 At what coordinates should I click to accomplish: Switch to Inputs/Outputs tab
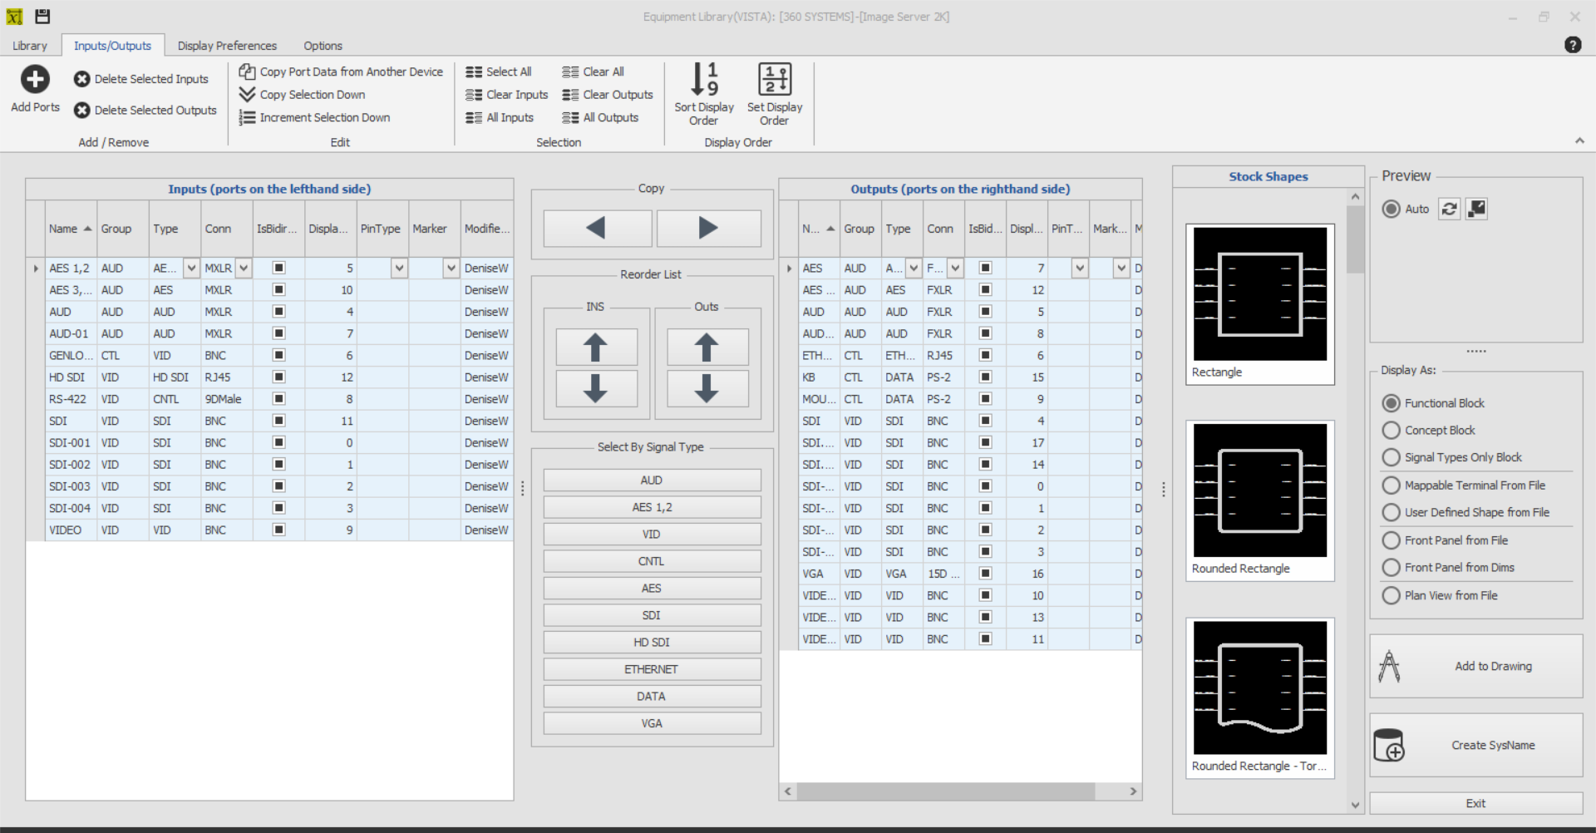112,46
